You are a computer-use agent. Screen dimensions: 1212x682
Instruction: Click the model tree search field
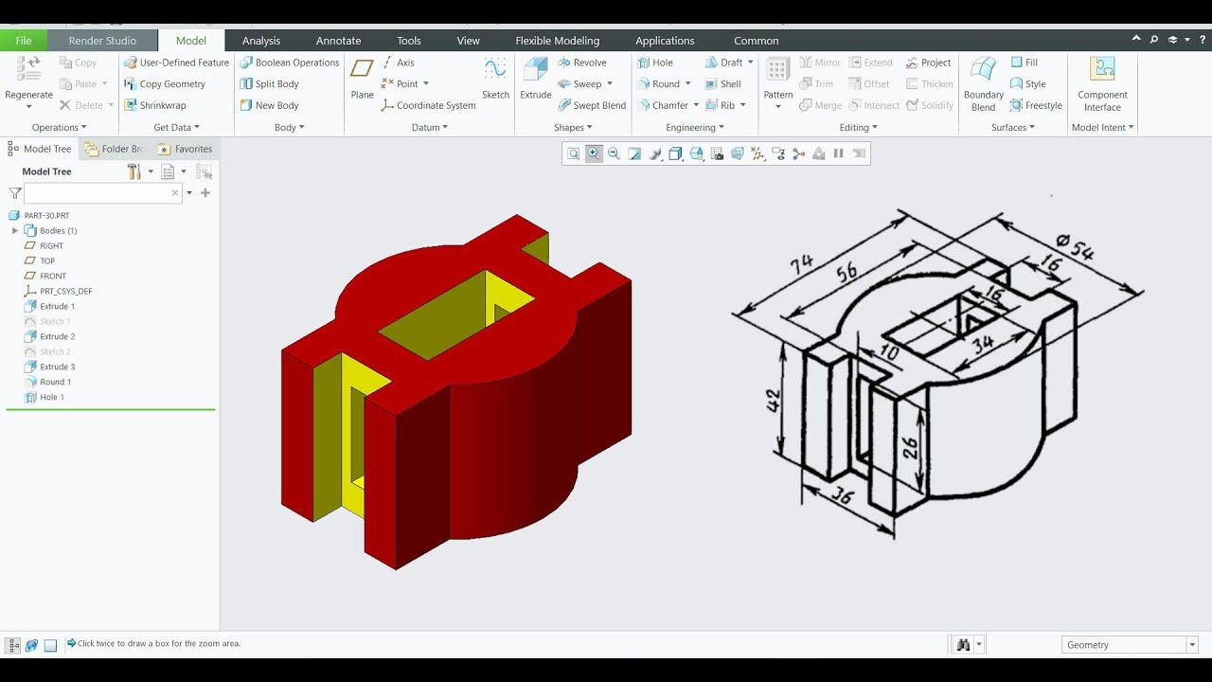coord(102,192)
